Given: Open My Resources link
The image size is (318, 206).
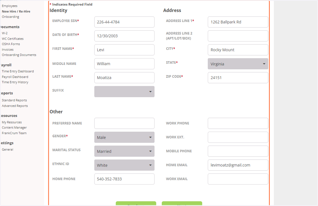Looking at the screenshot, I should tap(12, 122).
